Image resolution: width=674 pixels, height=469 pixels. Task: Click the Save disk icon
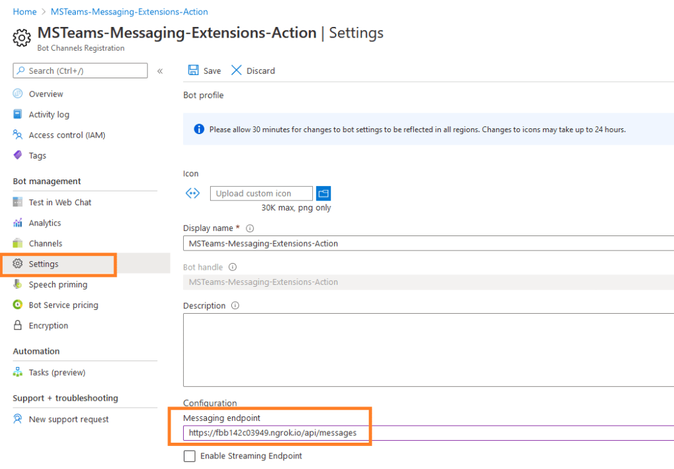(194, 70)
